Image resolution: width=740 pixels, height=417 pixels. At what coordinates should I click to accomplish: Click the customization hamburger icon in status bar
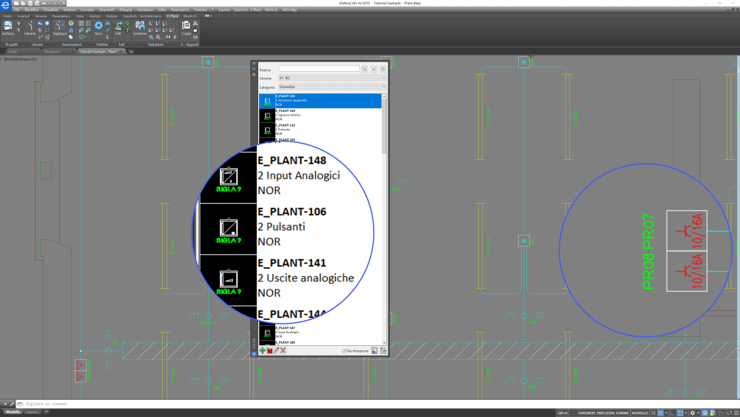click(x=736, y=413)
